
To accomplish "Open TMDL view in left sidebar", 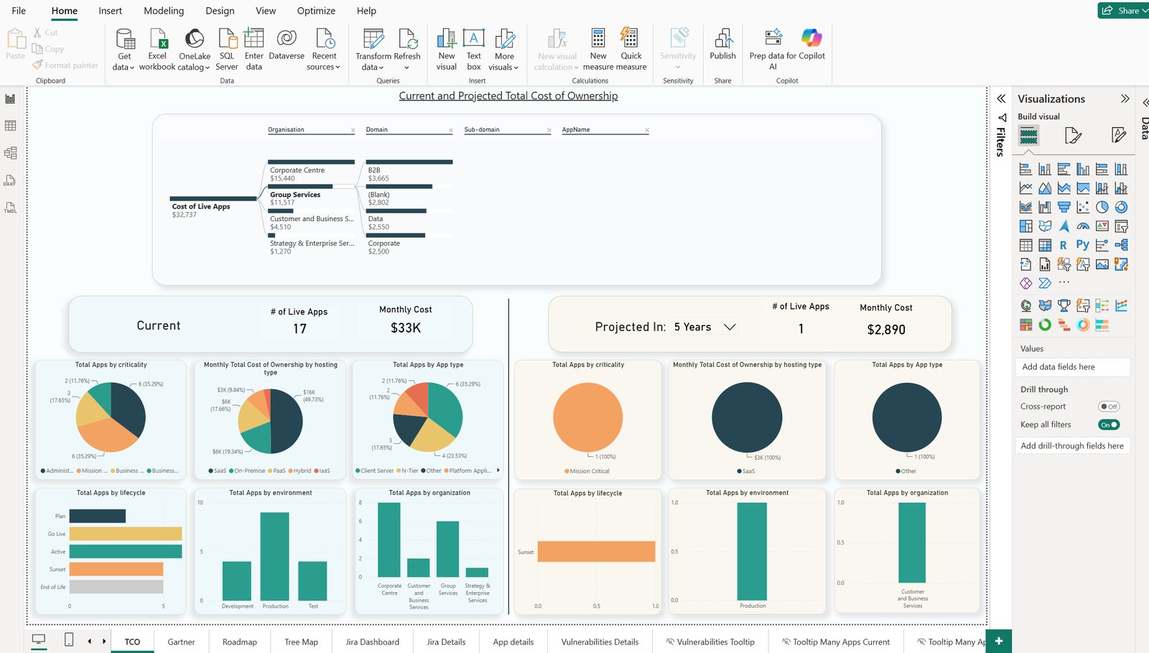I will pyautogui.click(x=10, y=208).
